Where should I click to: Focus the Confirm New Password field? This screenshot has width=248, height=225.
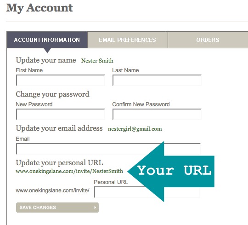pos(157,114)
